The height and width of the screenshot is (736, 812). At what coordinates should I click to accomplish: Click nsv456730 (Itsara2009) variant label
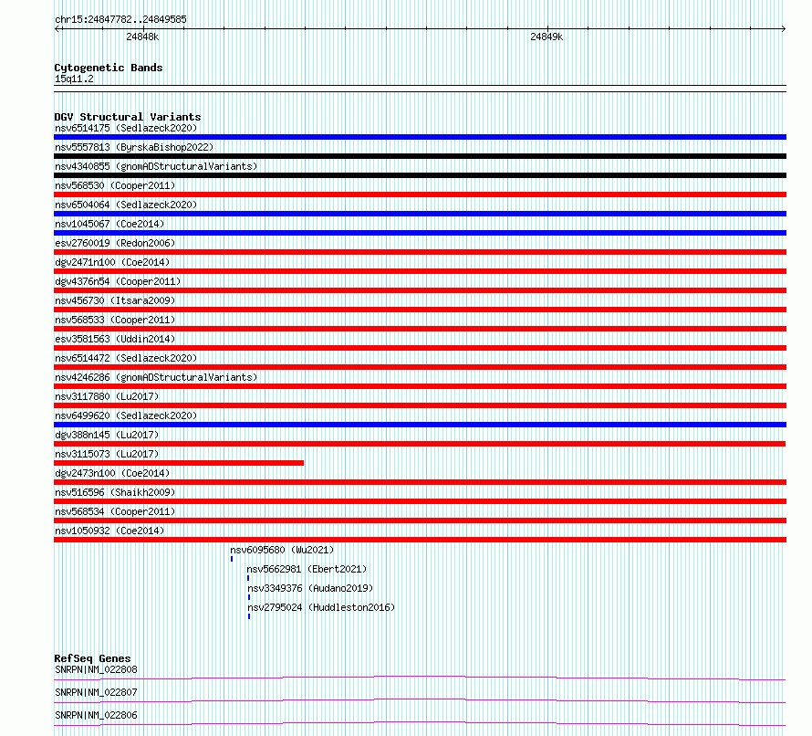coord(115,300)
